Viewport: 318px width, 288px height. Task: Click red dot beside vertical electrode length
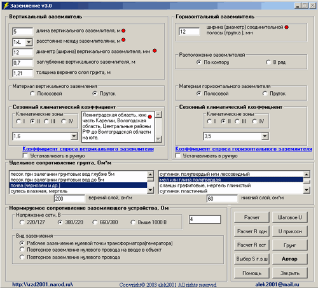coord(123,31)
